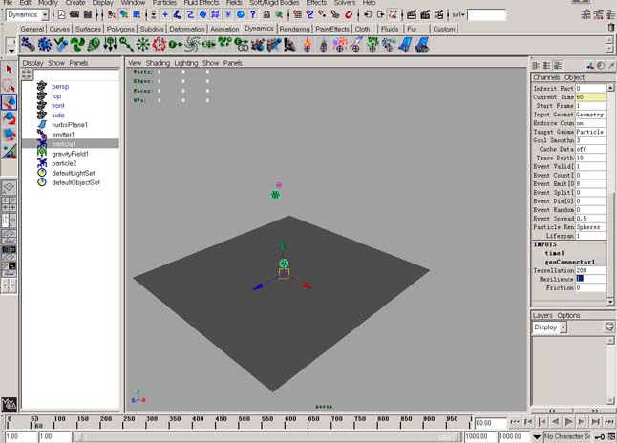Open the Rendering shelf tab
617x443 pixels.
click(294, 29)
